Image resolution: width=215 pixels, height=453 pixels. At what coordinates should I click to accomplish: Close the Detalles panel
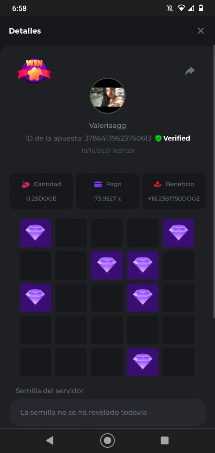tap(201, 31)
